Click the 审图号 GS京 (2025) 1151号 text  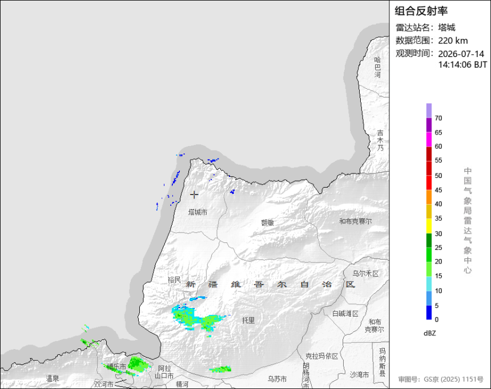(x=441, y=379)
